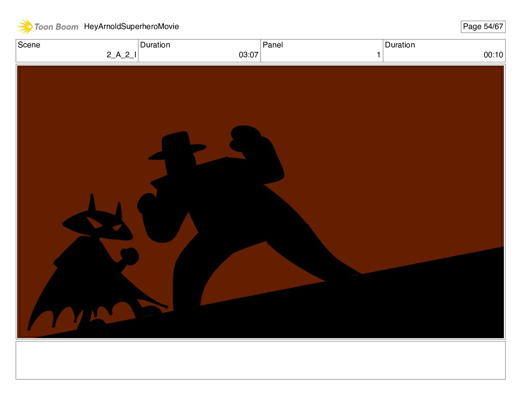Select the panel number value 1
This screenshot has width=522, height=403.
(x=379, y=55)
